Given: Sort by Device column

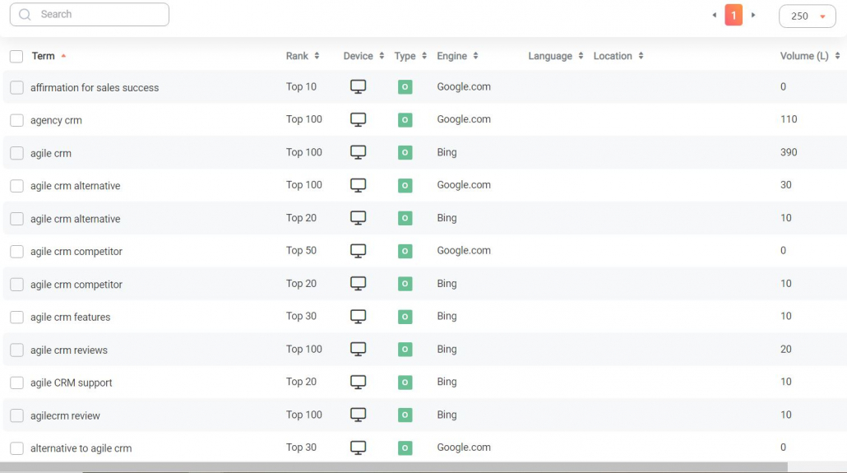Looking at the screenshot, I should 363,56.
